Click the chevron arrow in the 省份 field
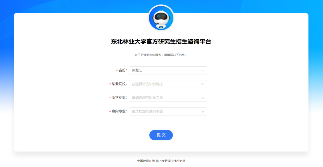 (x=202, y=70)
